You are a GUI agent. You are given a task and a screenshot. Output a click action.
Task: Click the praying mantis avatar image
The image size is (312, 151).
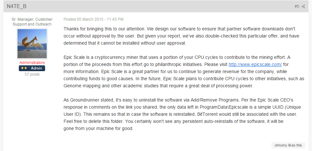coord(32,44)
